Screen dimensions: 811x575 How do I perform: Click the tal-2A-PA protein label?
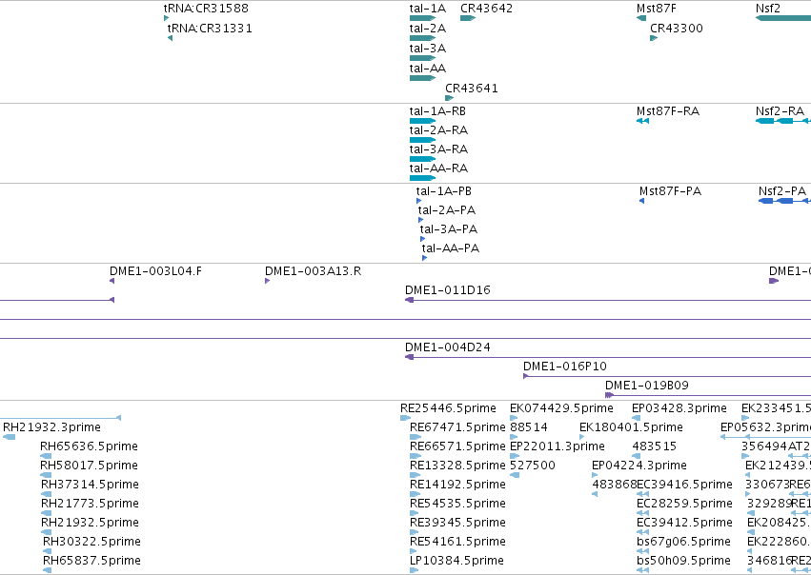[447, 210]
